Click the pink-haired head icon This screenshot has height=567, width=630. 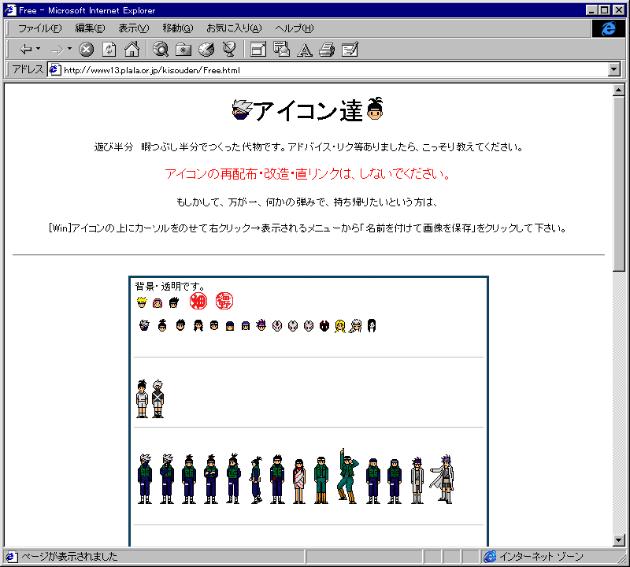pyautogui.click(x=157, y=303)
